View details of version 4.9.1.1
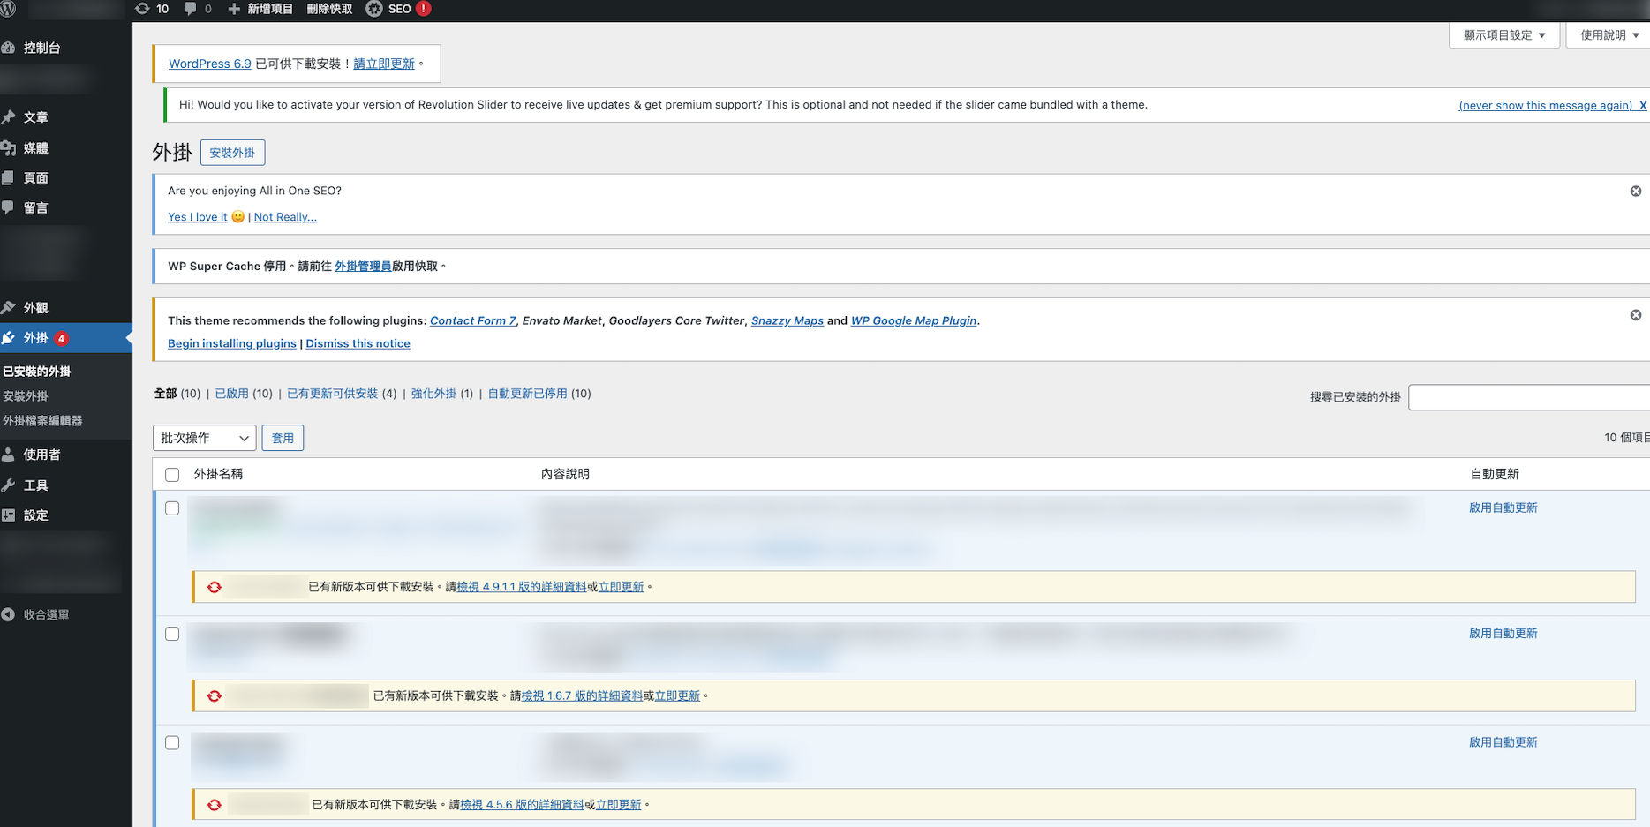Image resolution: width=1650 pixels, height=827 pixels. 521,587
